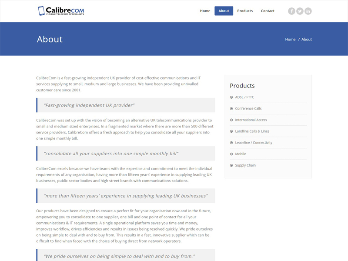Click the bullet icon beside International Access
Screen dimensions: 348x261
click(x=231, y=120)
